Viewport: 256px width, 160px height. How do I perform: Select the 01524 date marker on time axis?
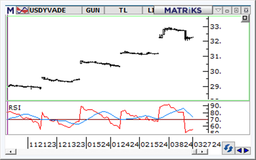click(99, 144)
